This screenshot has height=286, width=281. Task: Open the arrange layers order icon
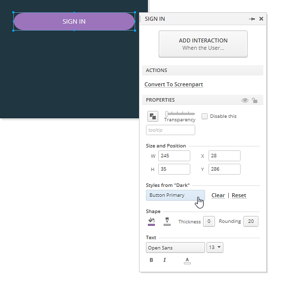(153, 116)
